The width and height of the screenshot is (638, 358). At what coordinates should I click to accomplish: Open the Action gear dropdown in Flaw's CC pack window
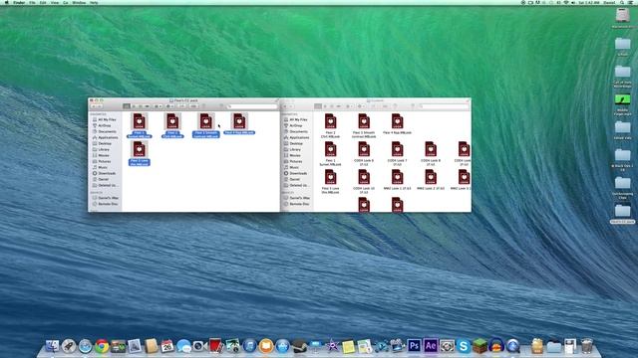coord(169,106)
